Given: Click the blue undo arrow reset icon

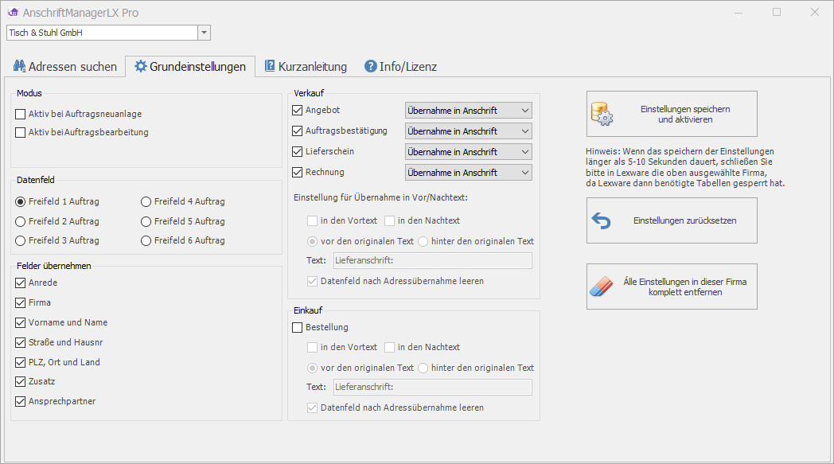Looking at the screenshot, I should 602,220.
